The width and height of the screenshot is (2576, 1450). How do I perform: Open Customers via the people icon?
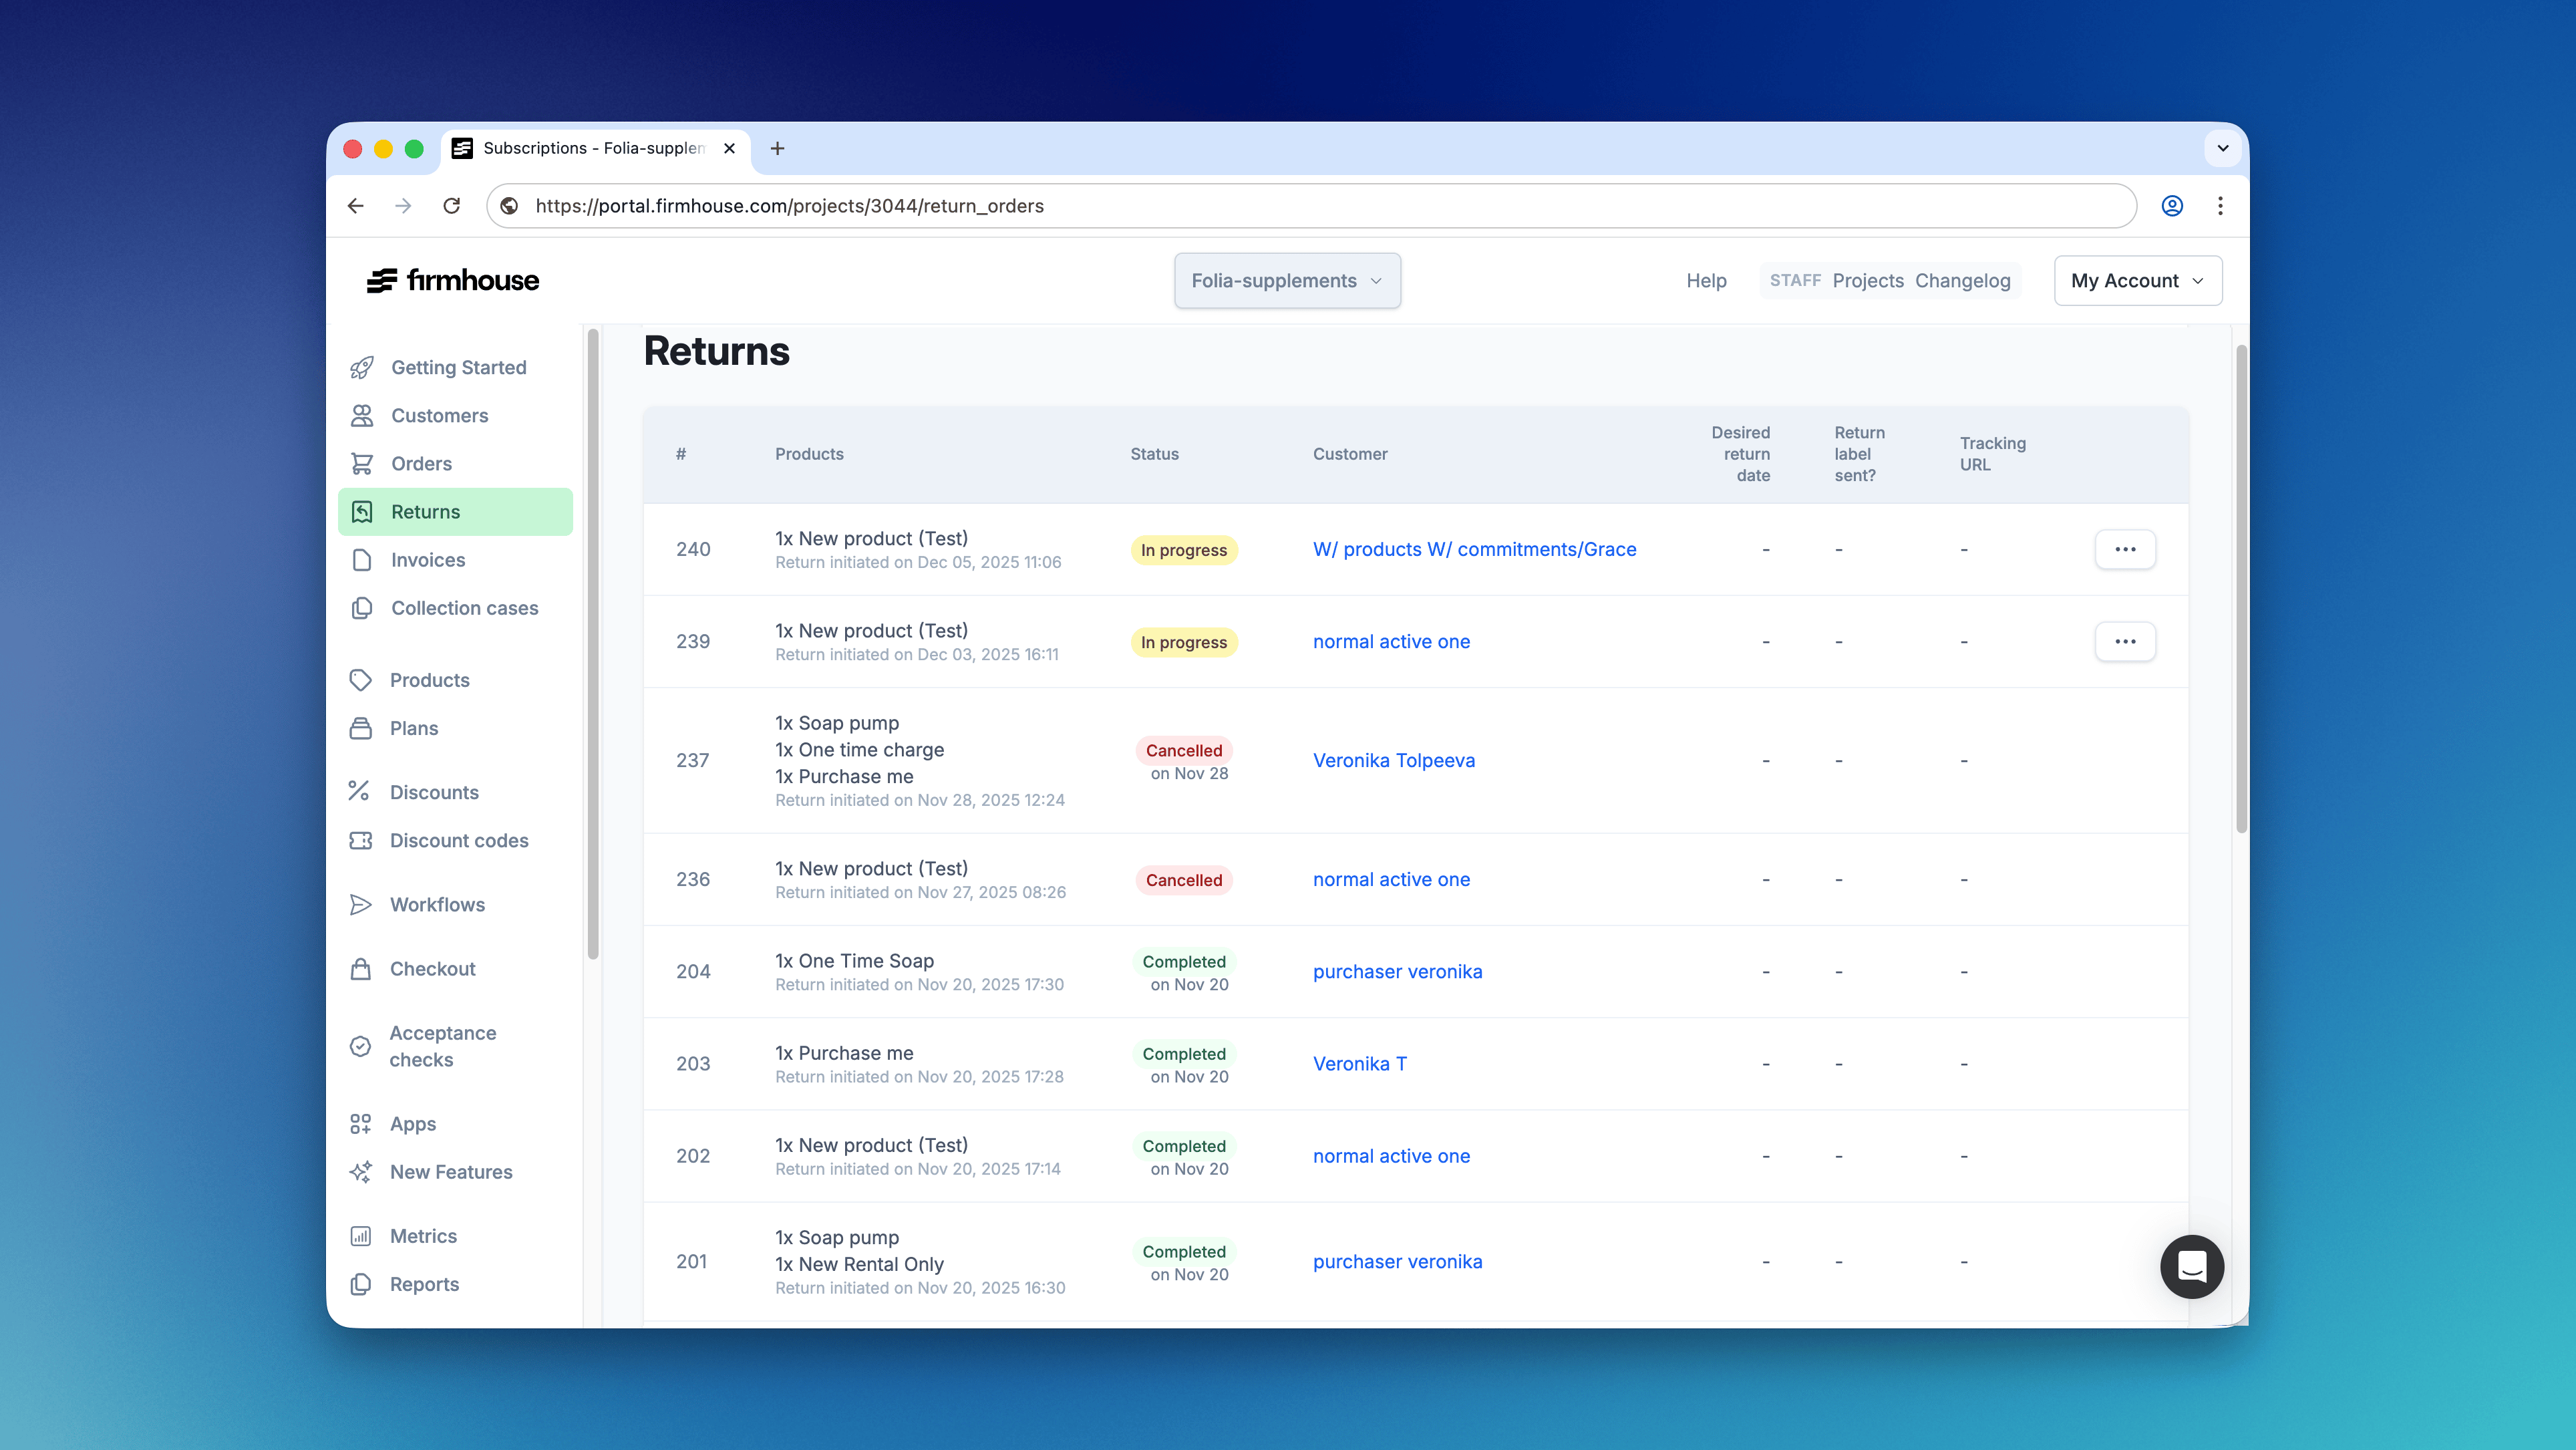click(362, 415)
